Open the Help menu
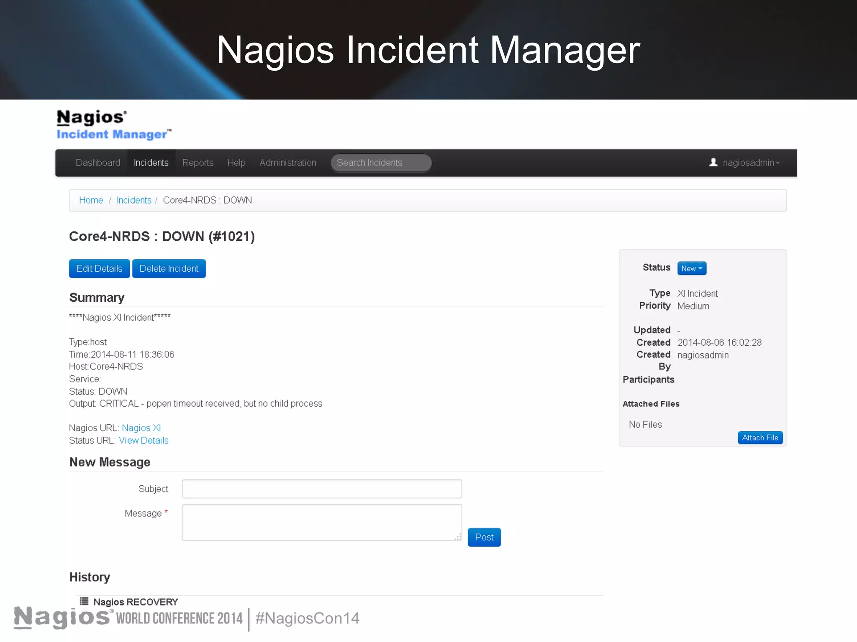 tap(236, 163)
